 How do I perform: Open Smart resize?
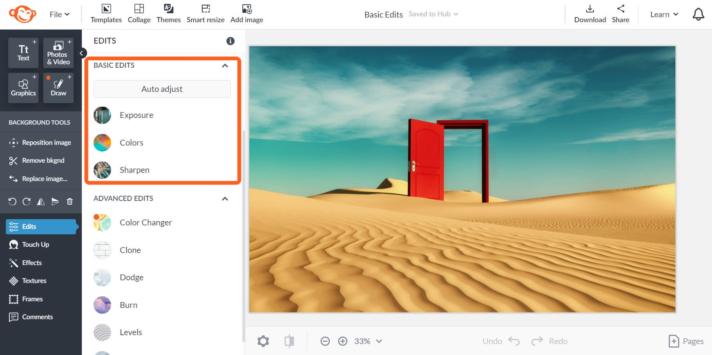point(205,14)
